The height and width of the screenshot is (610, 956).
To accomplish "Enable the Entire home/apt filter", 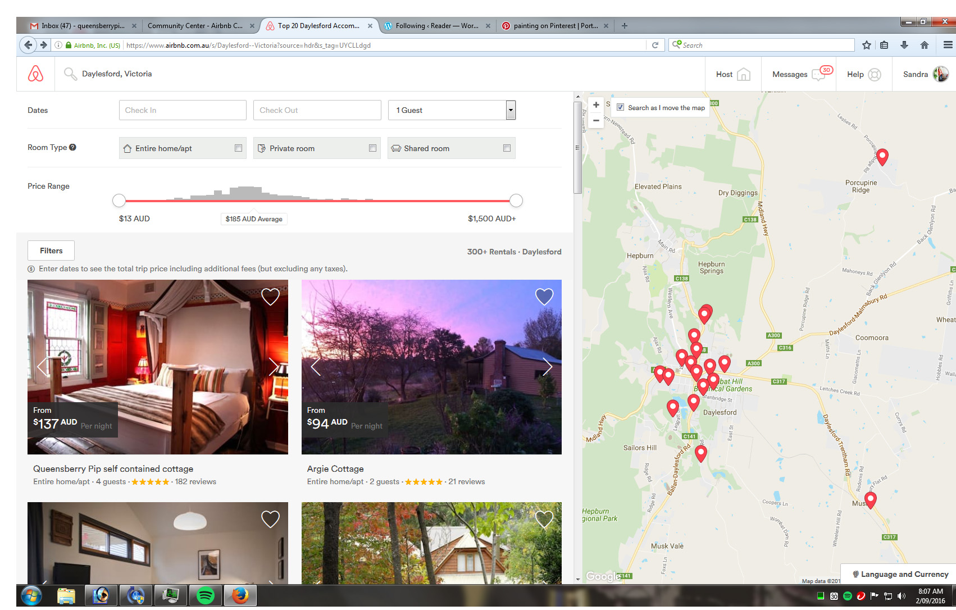I will click(239, 148).
